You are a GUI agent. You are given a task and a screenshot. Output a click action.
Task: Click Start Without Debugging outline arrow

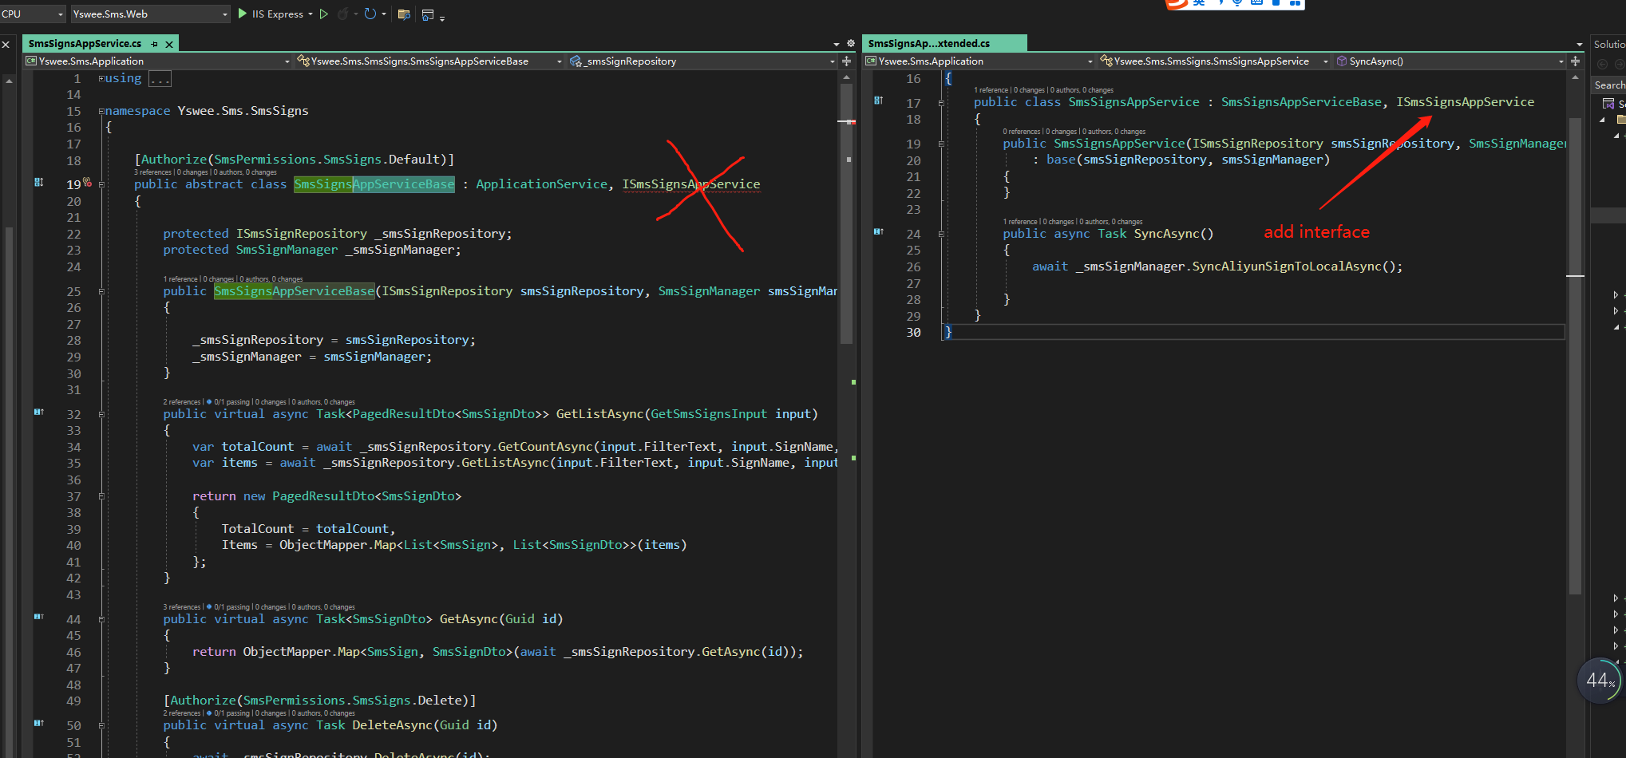[x=323, y=14]
